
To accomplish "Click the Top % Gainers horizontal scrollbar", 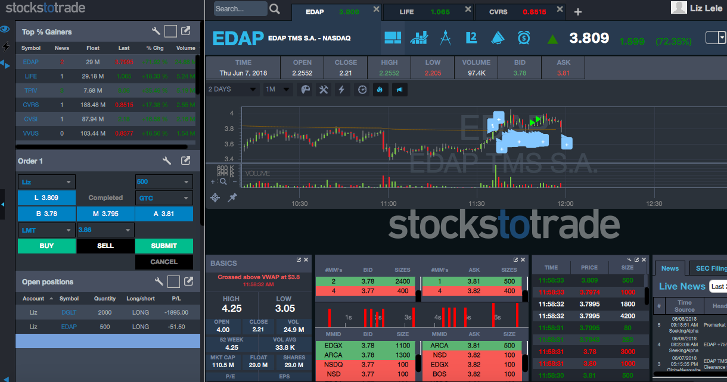I will 101,146.
